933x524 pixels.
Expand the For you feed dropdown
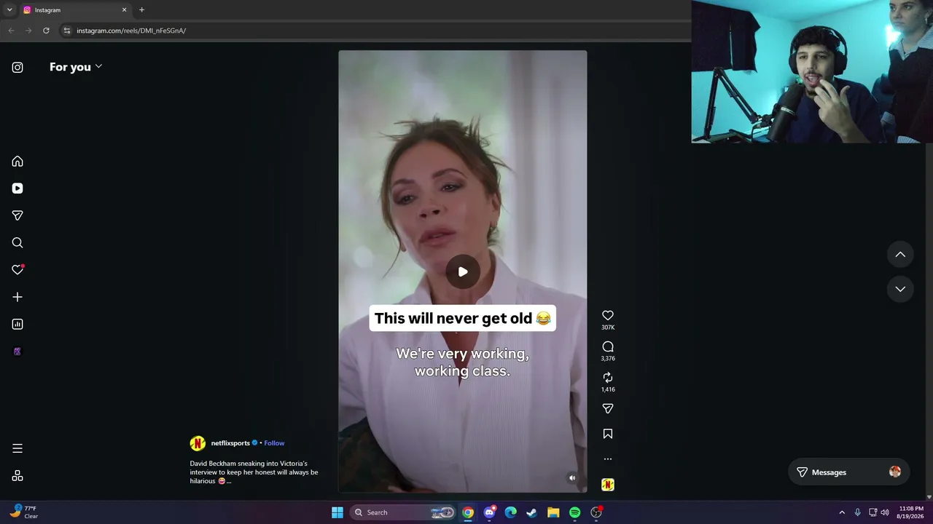click(x=76, y=67)
